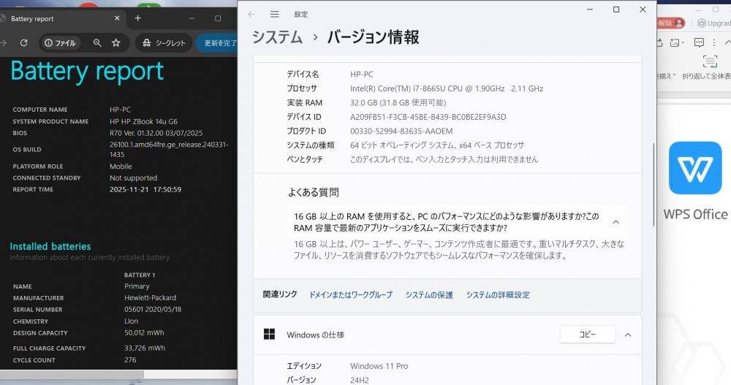Screen dimensions: 731x385
Task: Click コピー button in Windows の仕様 section
Action: click(x=588, y=335)
